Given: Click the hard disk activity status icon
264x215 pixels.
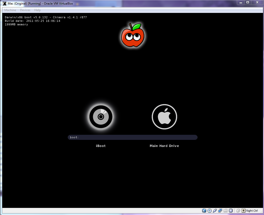Looking at the screenshot, I should [x=204, y=211].
